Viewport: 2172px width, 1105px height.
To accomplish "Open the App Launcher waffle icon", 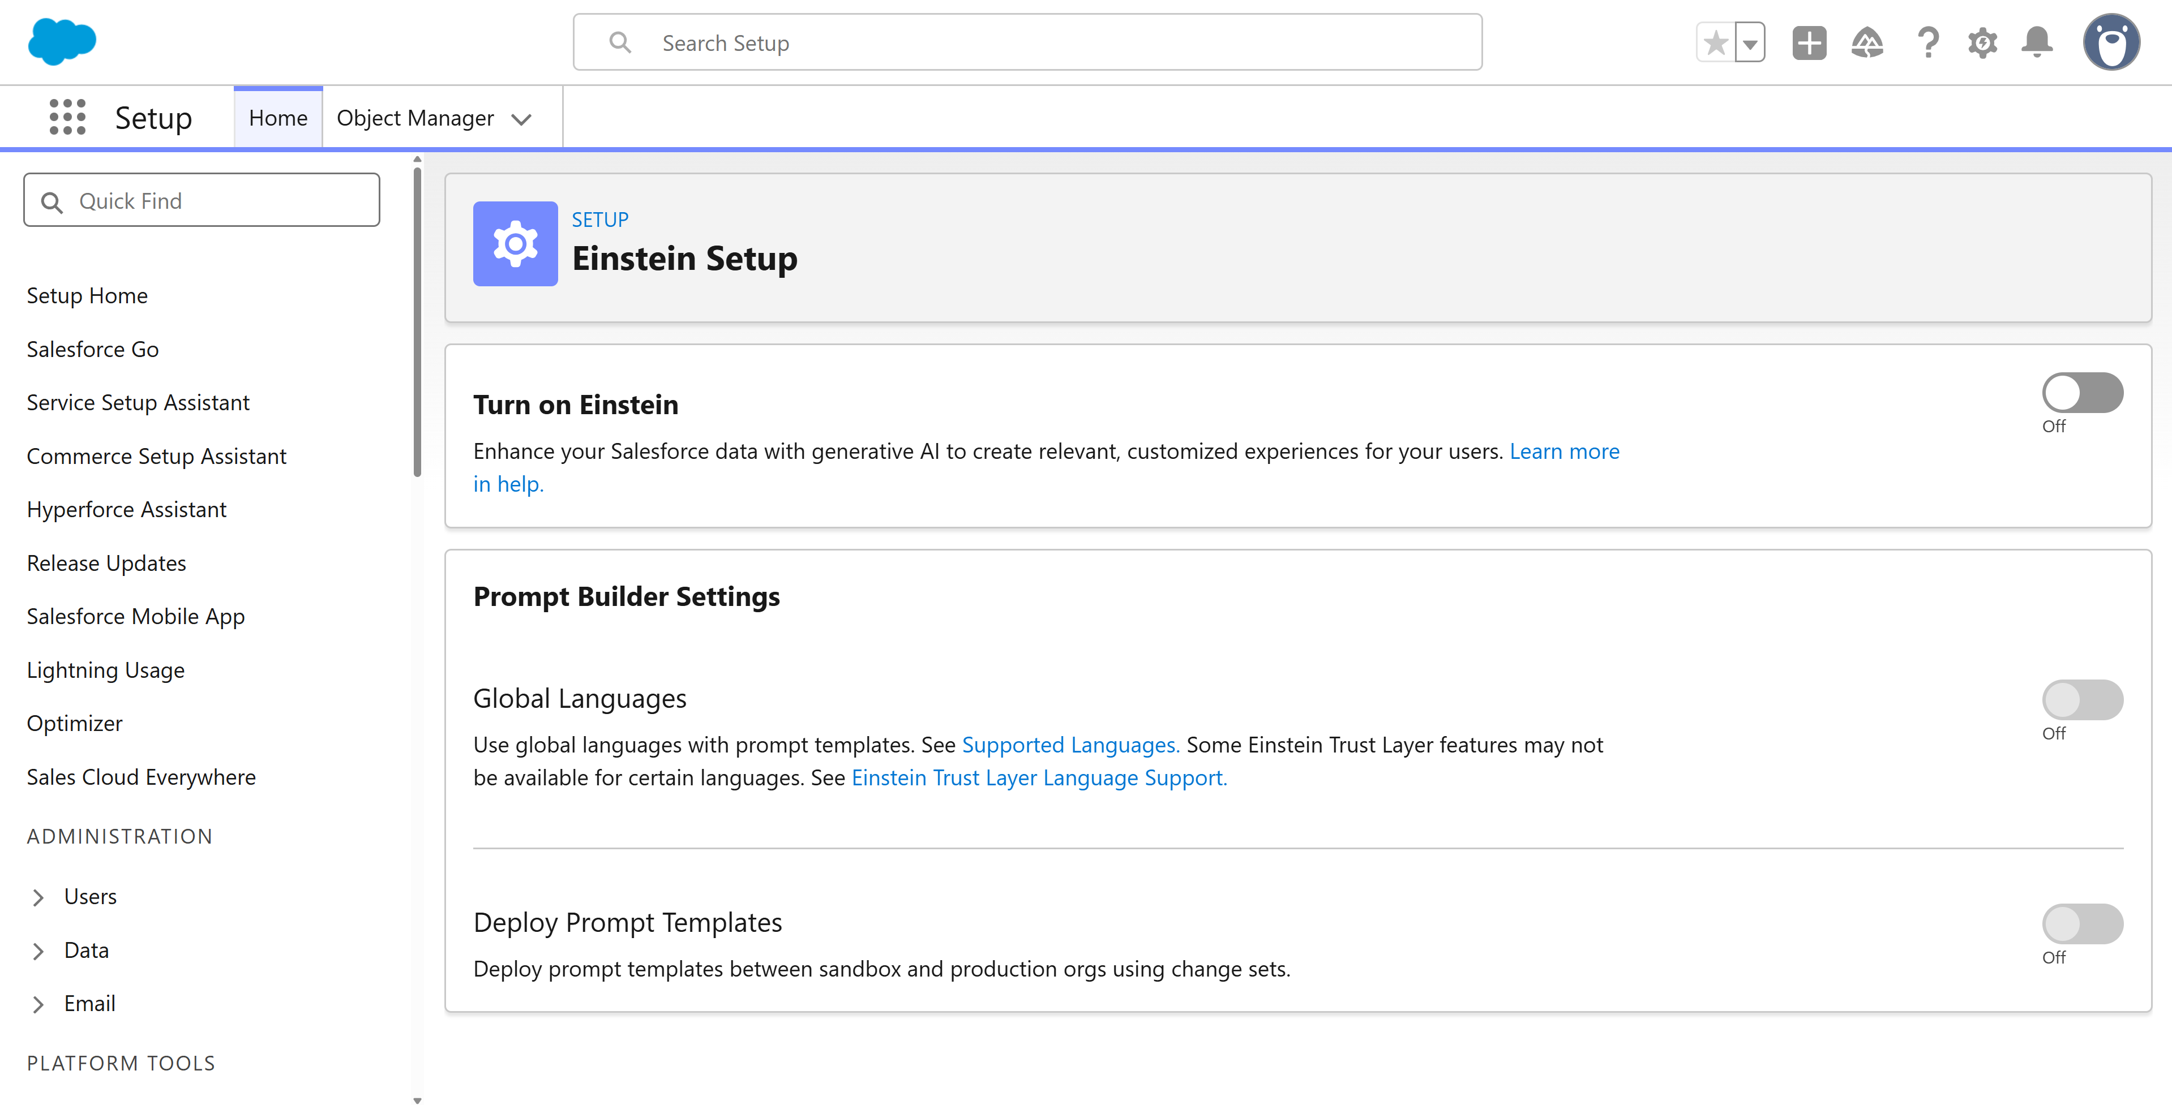I will pos(67,117).
